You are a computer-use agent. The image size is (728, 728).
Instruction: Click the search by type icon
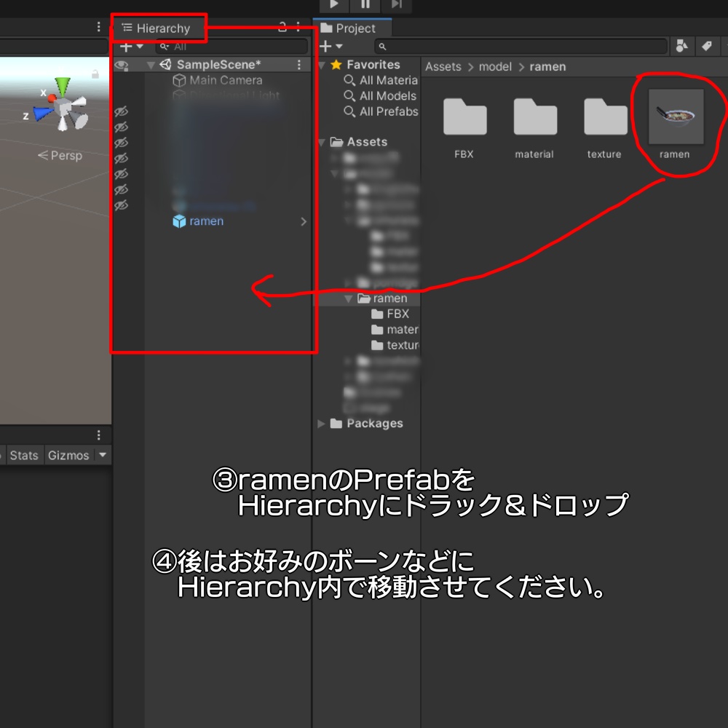tap(681, 46)
